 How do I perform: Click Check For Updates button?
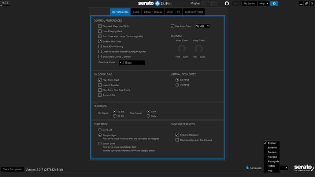point(12,169)
